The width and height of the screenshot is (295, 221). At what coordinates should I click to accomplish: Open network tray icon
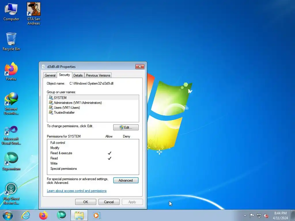pos(259,216)
